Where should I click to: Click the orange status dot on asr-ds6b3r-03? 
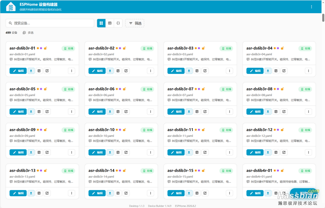(196, 48)
